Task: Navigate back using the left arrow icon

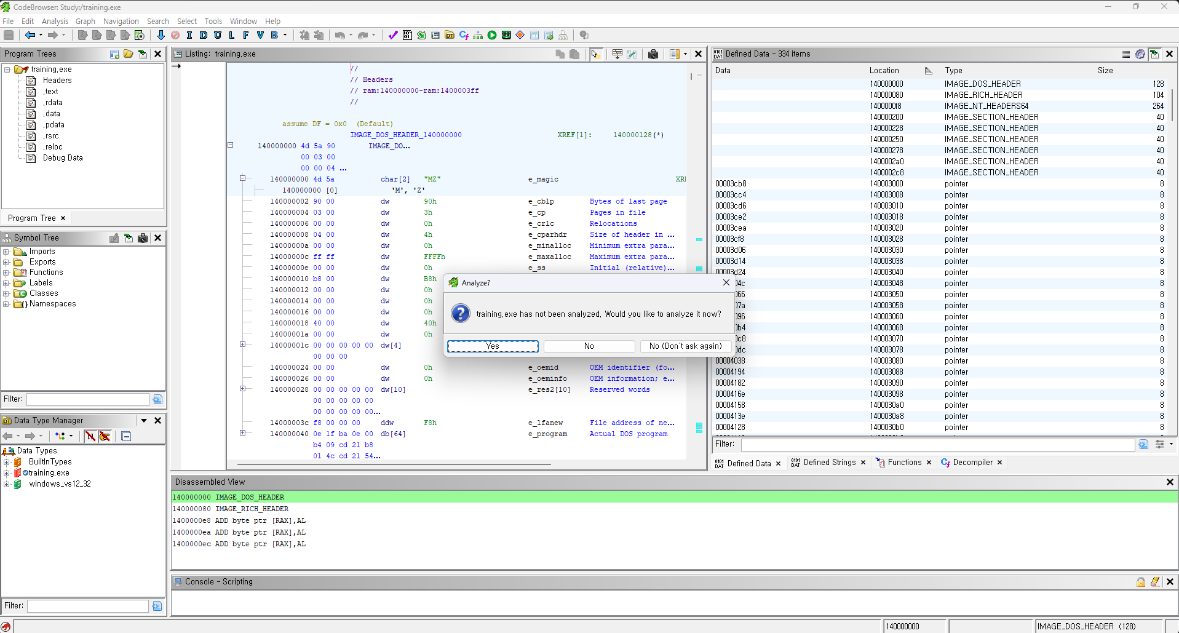Action: coord(30,35)
